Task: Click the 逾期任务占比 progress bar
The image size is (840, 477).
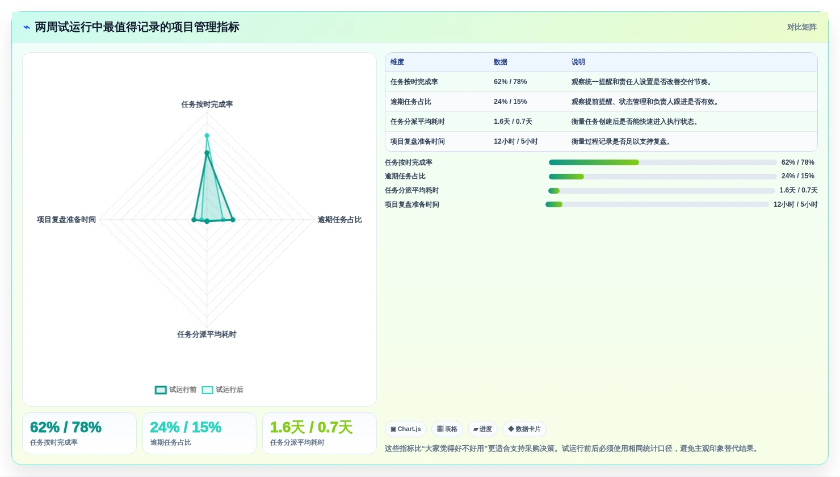Action: 662,177
